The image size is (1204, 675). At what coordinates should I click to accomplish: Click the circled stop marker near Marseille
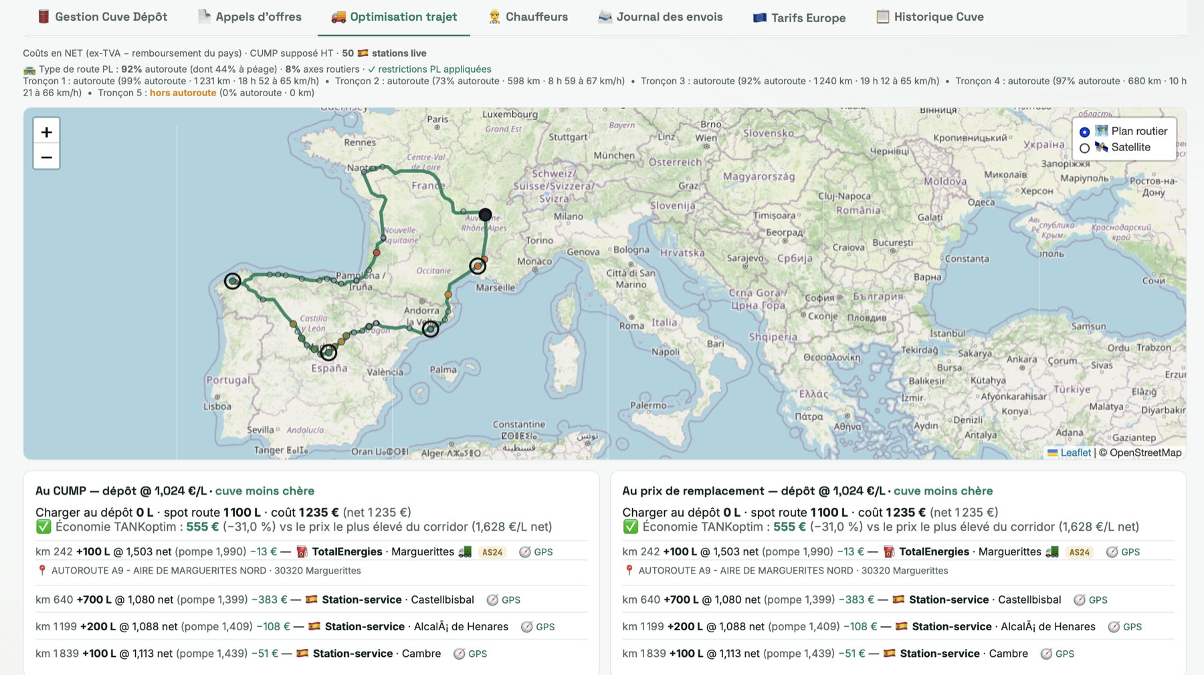(477, 266)
